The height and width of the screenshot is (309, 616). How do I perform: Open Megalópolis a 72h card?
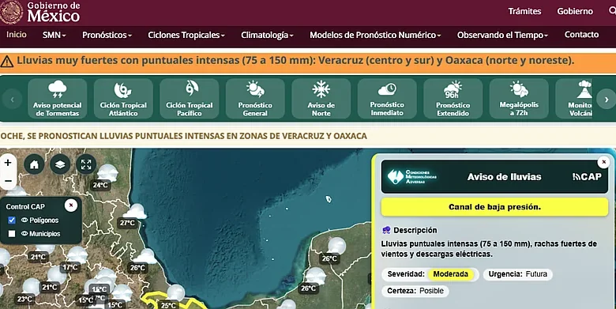pos(519,99)
